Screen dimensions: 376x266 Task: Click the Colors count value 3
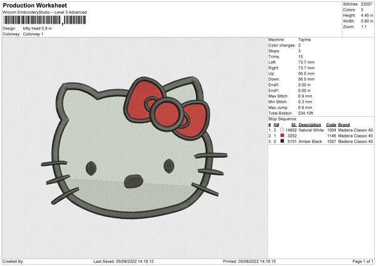(x=362, y=10)
